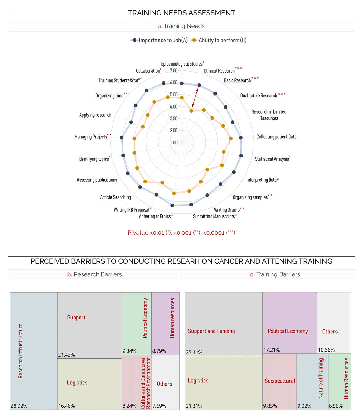Open the 'a. Training Needs' section header
This screenshot has height=418, width=363.
181,26
